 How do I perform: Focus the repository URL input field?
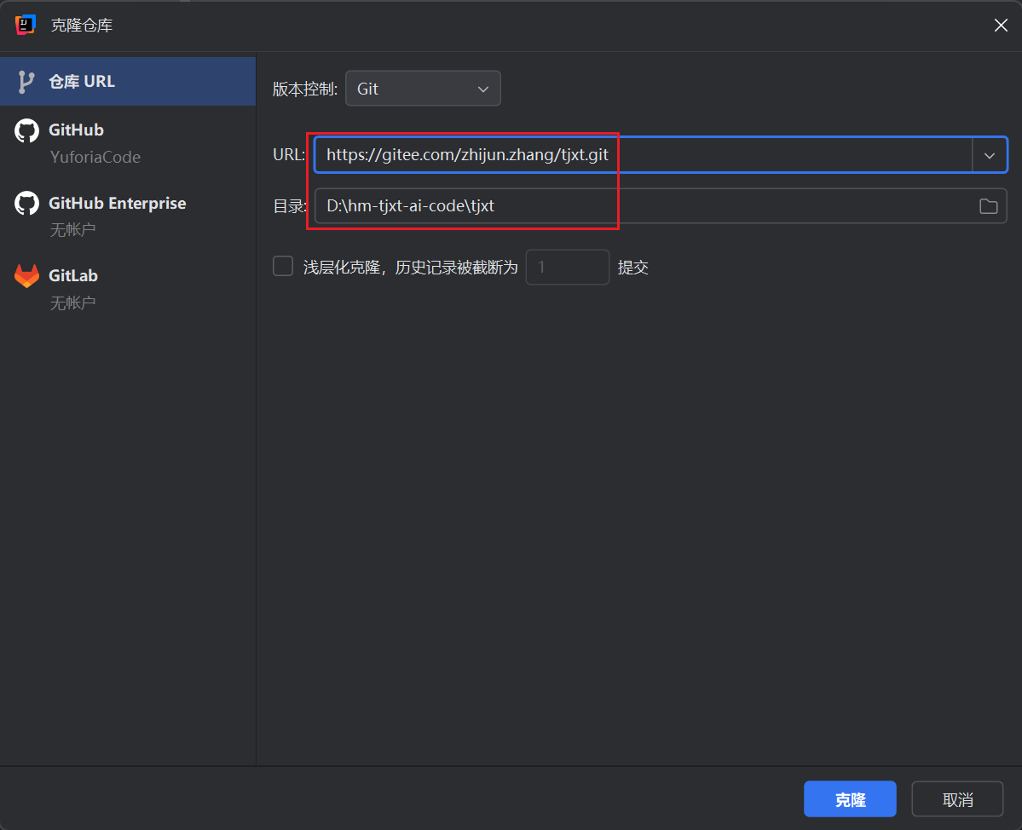644,155
